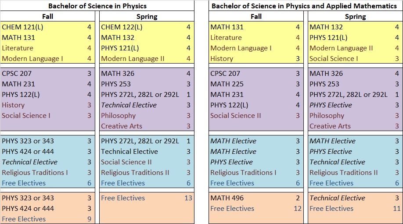403x224 pixels.
Task: Select the MATH 496 course cell
Action: (x=227, y=198)
